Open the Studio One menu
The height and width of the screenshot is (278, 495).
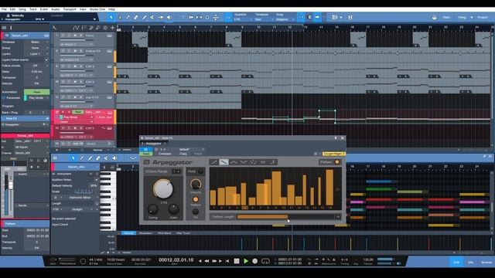pos(97,9)
